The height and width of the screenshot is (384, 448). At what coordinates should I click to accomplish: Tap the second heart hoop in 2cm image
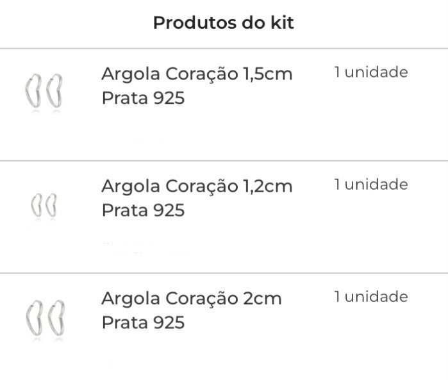[x=56, y=318]
